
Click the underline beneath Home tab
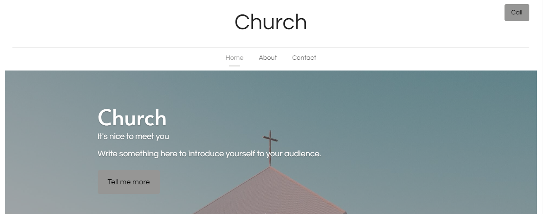click(x=234, y=66)
